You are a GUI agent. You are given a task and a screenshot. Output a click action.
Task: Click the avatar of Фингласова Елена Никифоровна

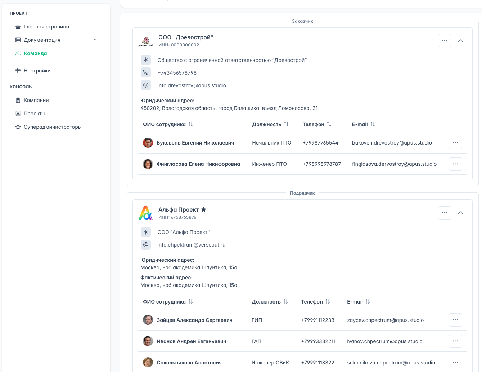[148, 164]
